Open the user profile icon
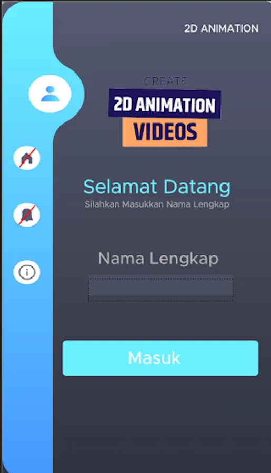 (x=50, y=94)
